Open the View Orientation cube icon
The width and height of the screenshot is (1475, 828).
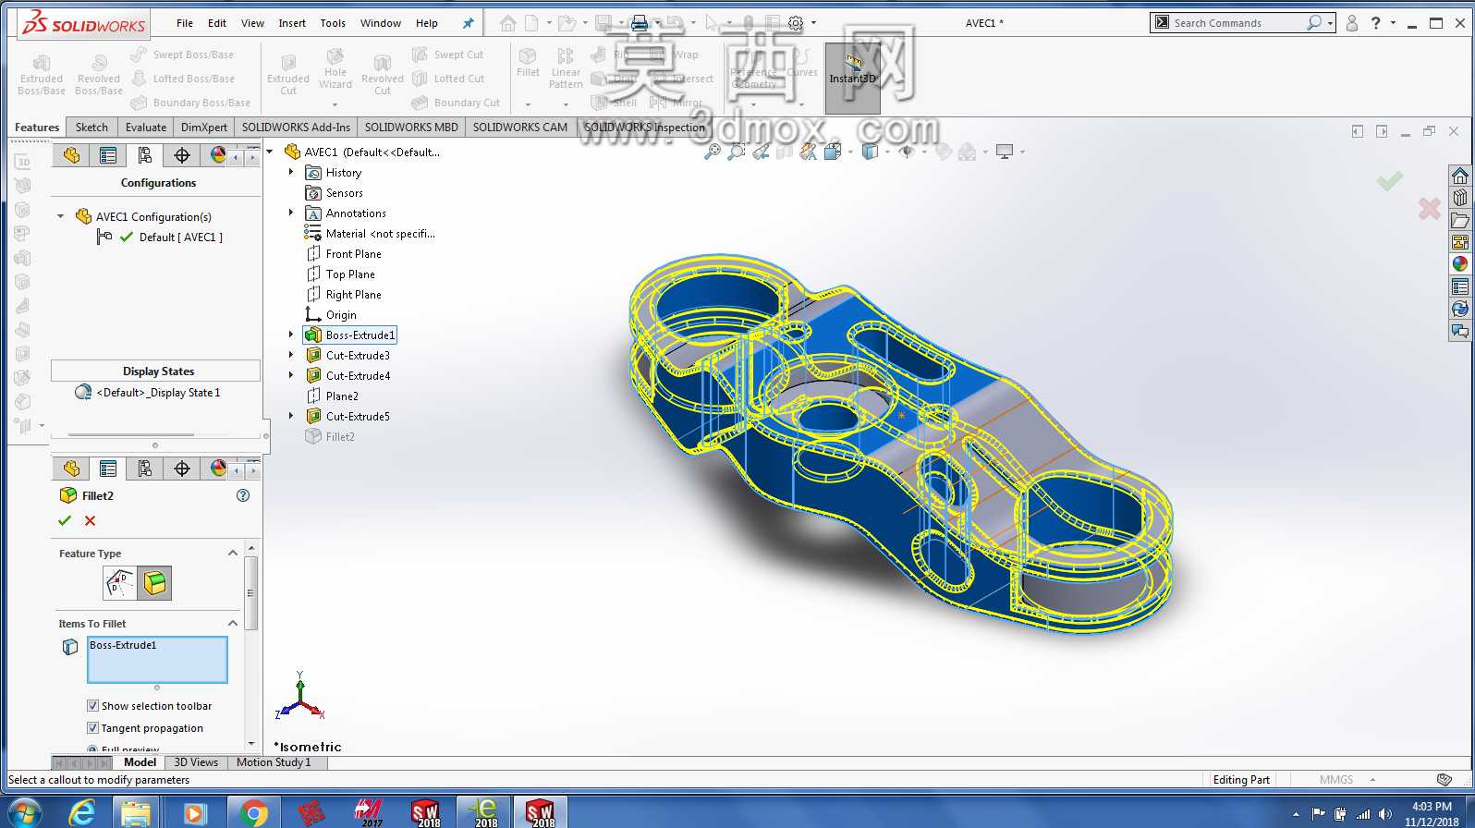(832, 152)
